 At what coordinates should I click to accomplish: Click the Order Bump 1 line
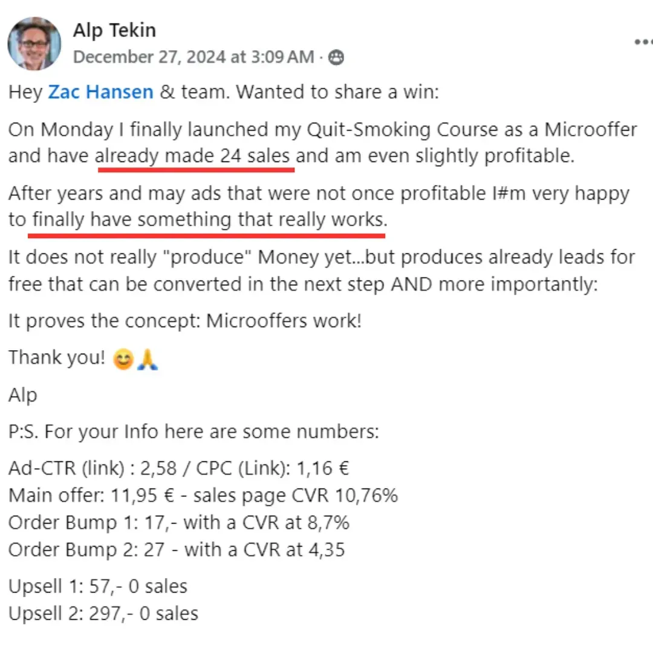178,522
